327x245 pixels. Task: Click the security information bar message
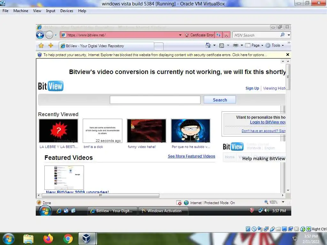point(155,55)
